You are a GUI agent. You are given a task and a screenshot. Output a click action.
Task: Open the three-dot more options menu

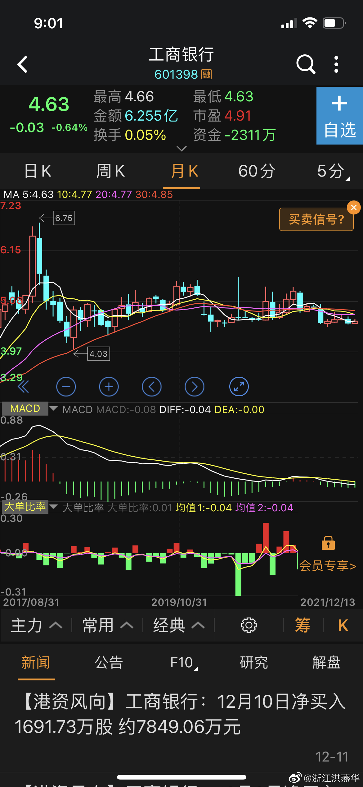pos(336,64)
